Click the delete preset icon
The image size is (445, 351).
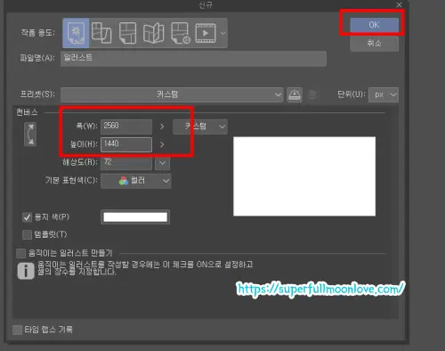coord(312,94)
